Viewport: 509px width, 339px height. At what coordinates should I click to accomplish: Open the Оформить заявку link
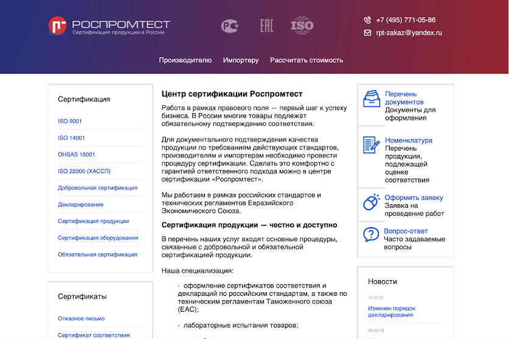(x=414, y=197)
